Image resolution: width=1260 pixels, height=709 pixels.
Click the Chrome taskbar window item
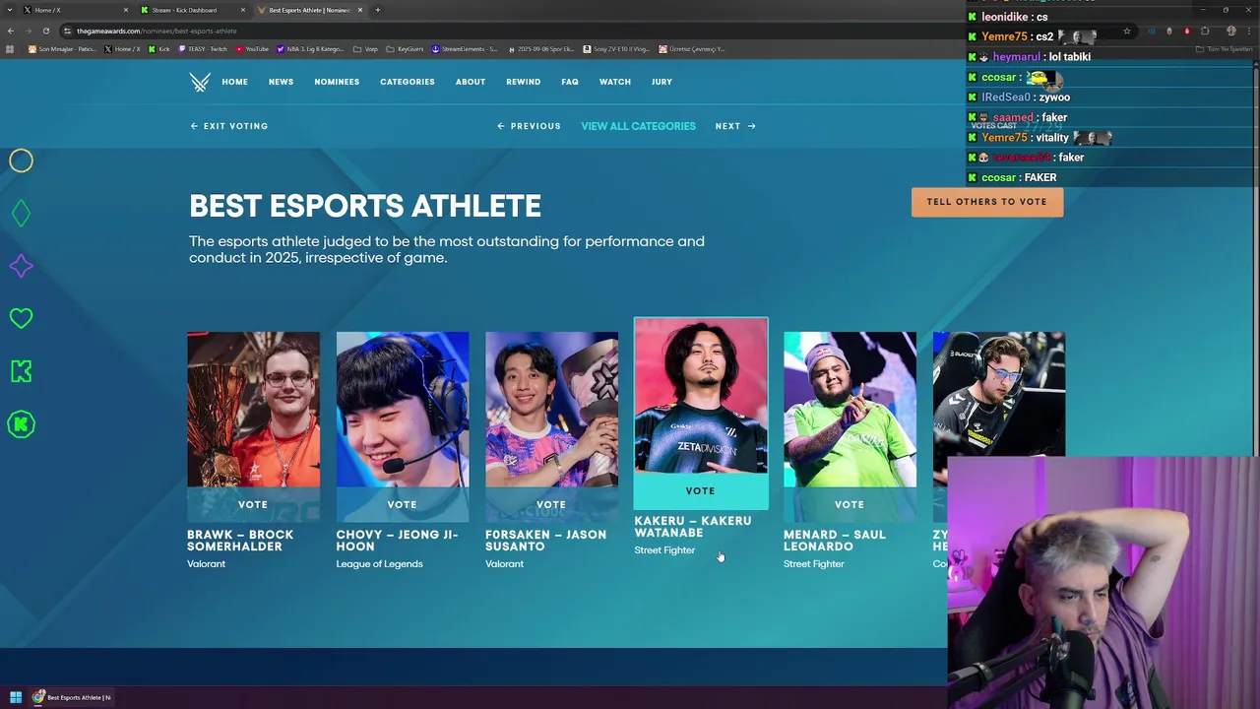71,697
